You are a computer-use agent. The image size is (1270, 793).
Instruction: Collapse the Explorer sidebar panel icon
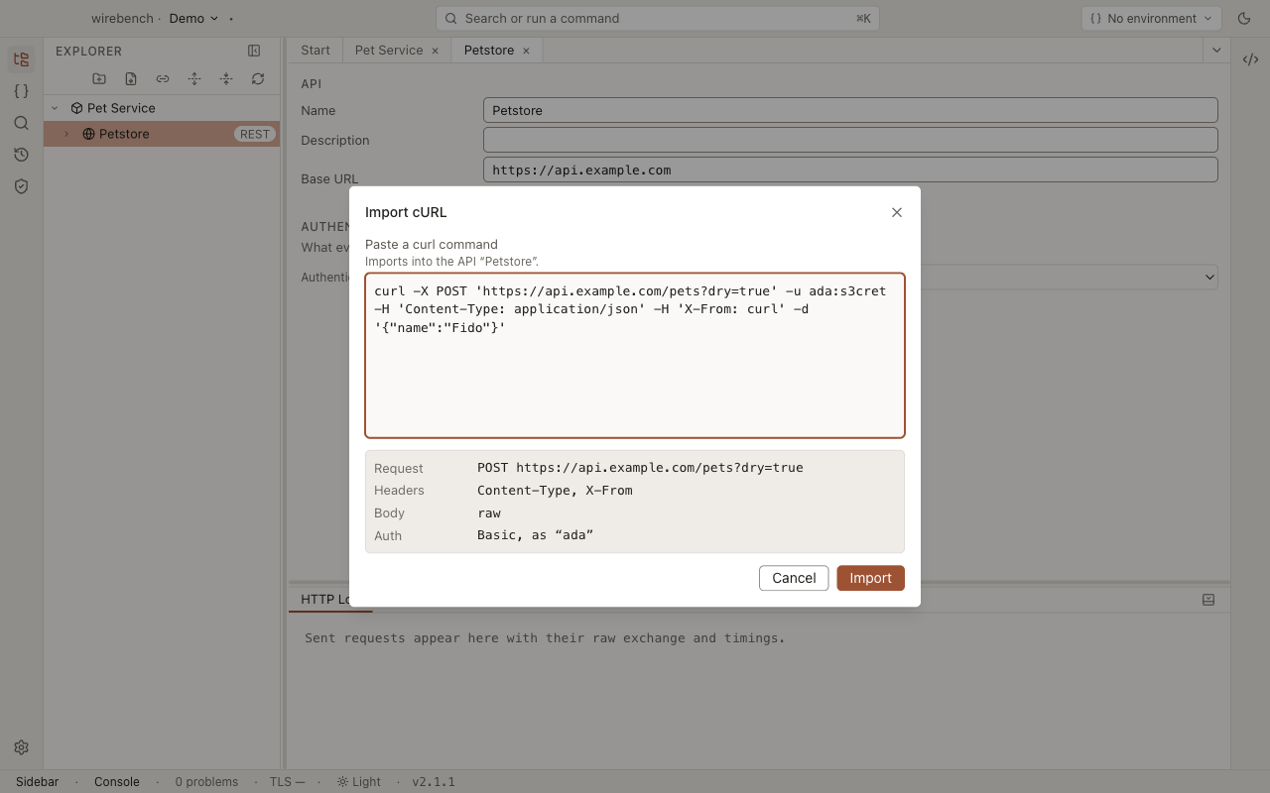click(x=254, y=51)
